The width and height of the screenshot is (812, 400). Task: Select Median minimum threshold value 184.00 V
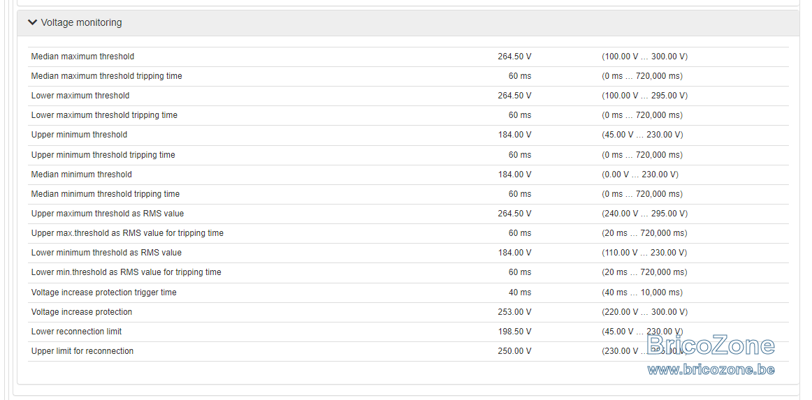514,175
